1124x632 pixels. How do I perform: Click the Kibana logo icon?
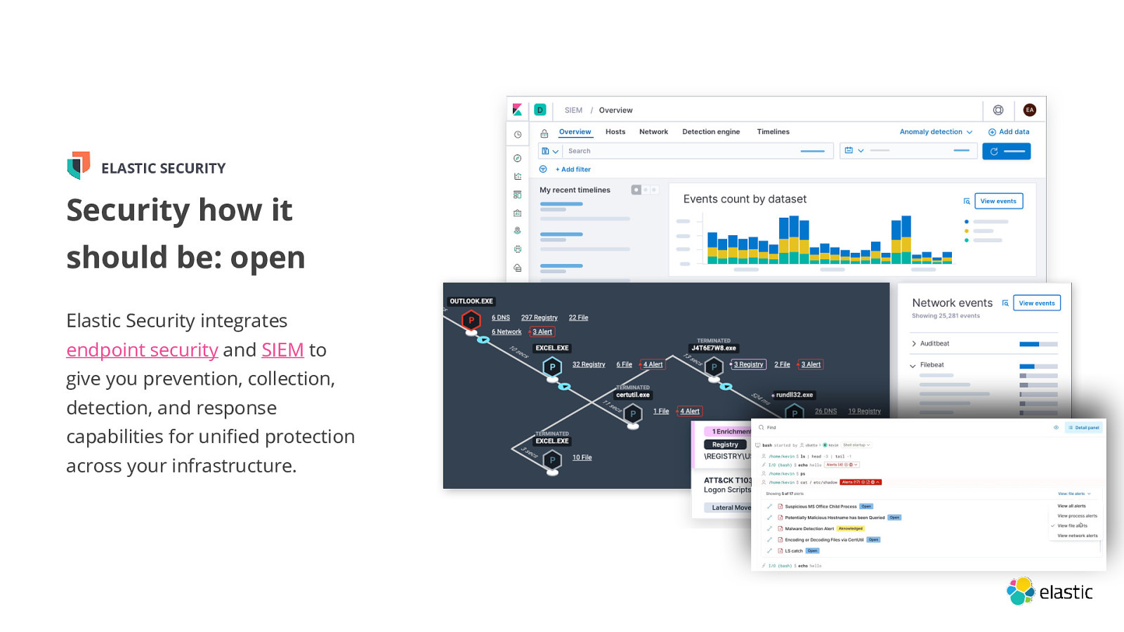click(518, 110)
